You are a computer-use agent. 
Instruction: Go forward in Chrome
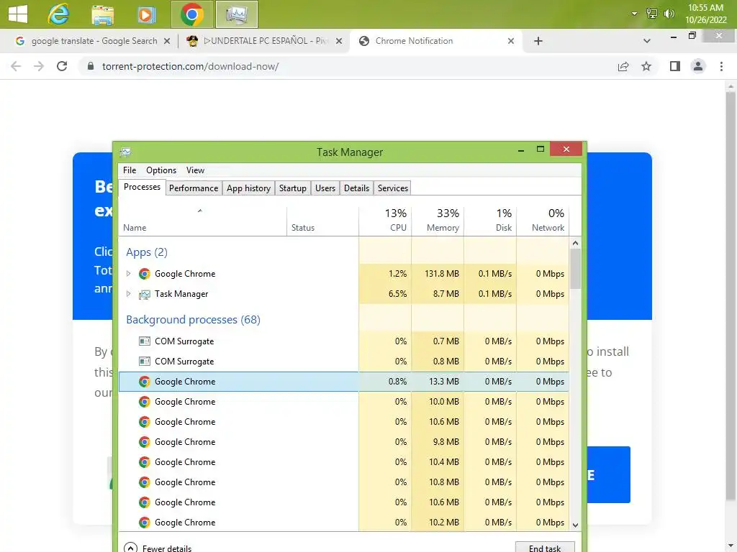[39, 66]
